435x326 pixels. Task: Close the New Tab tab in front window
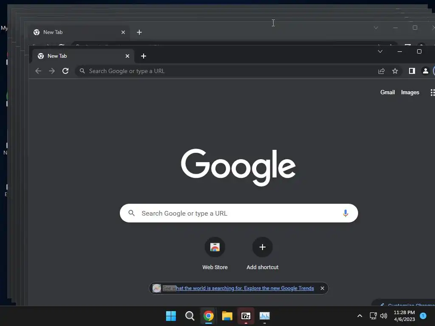pyautogui.click(x=127, y=56)
